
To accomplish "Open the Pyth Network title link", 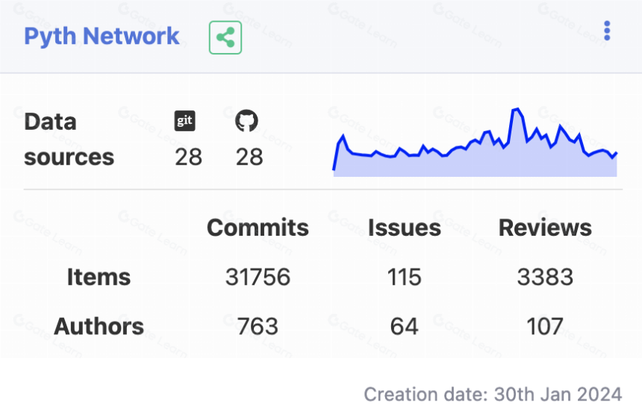I will coord(102,36).
